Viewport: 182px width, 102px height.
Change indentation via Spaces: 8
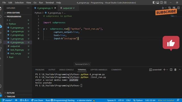click(111, 100)
